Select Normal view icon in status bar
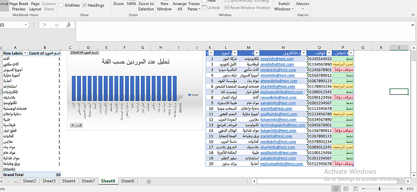 pos(336,189)
